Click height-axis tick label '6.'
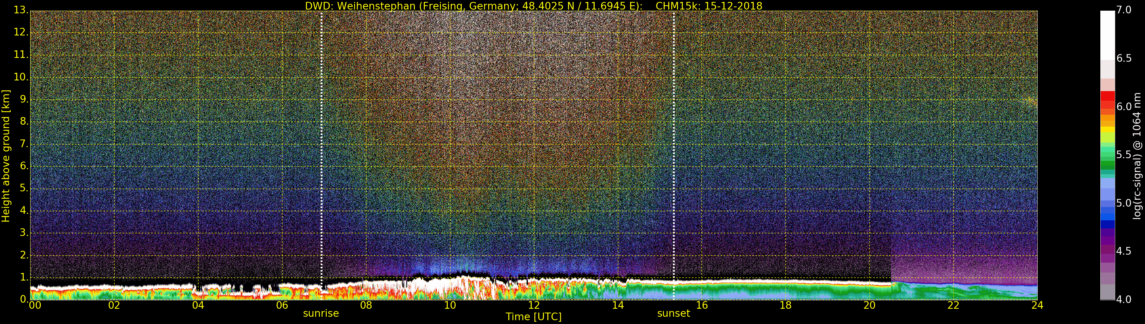 tap(24, 166)
